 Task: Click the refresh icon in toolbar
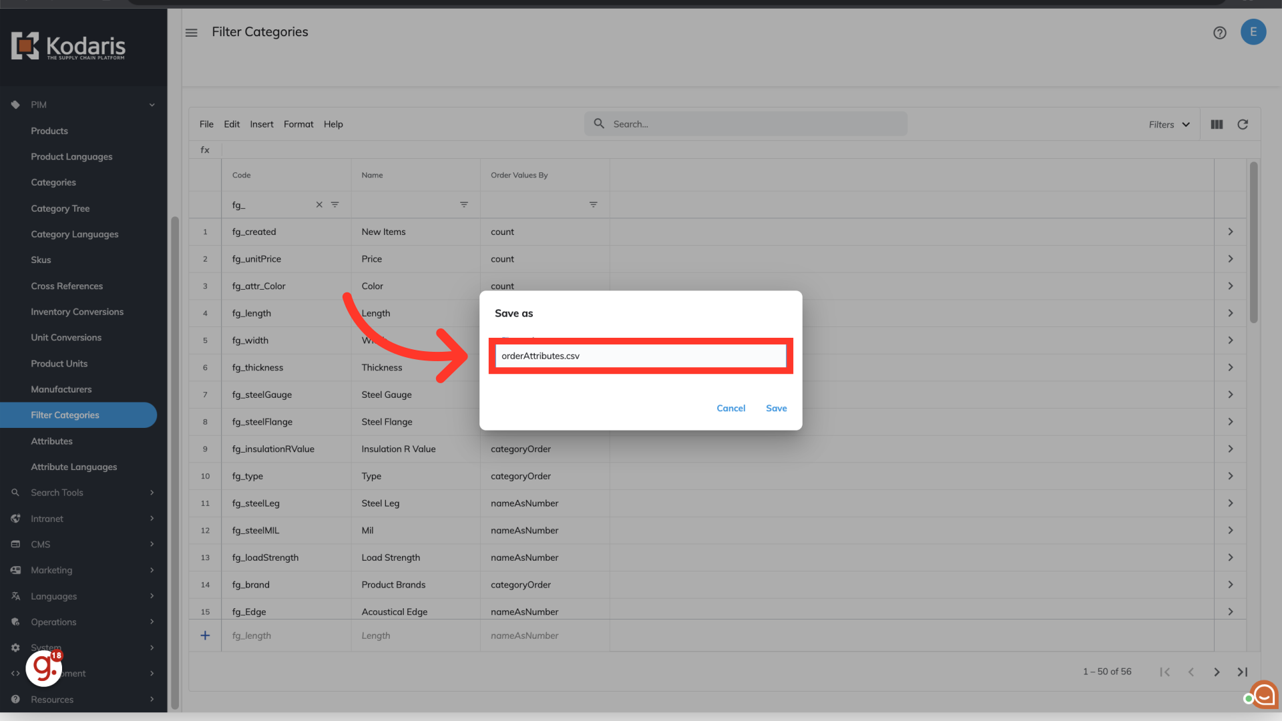click(x=1243, y=124)
